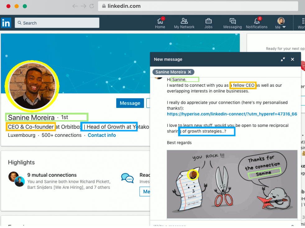Open the Messaging icon in navbar
Image resolution: width=305 pixels, height=228 pixels.
[232, 21]
